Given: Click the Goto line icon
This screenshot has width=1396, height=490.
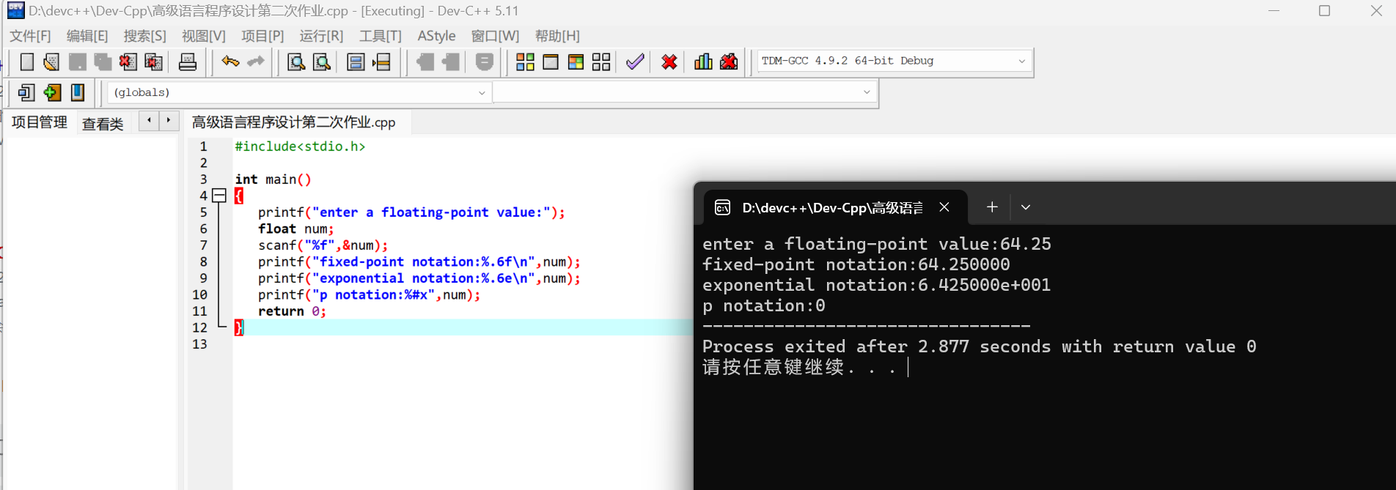Looking at the screenshot, I should point(381,62).
